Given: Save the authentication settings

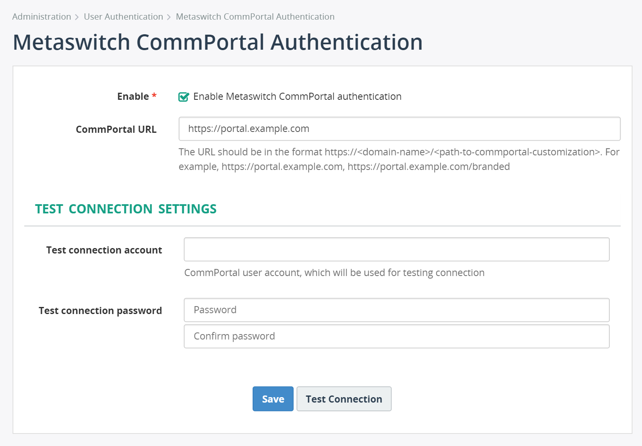Looking at the screenshot, I should pos(273,399).
